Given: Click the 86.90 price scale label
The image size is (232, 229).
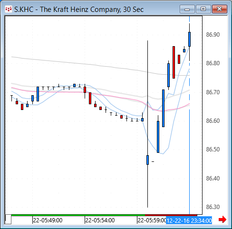Looking at the screenshot, I should click(x=213, y=35).
